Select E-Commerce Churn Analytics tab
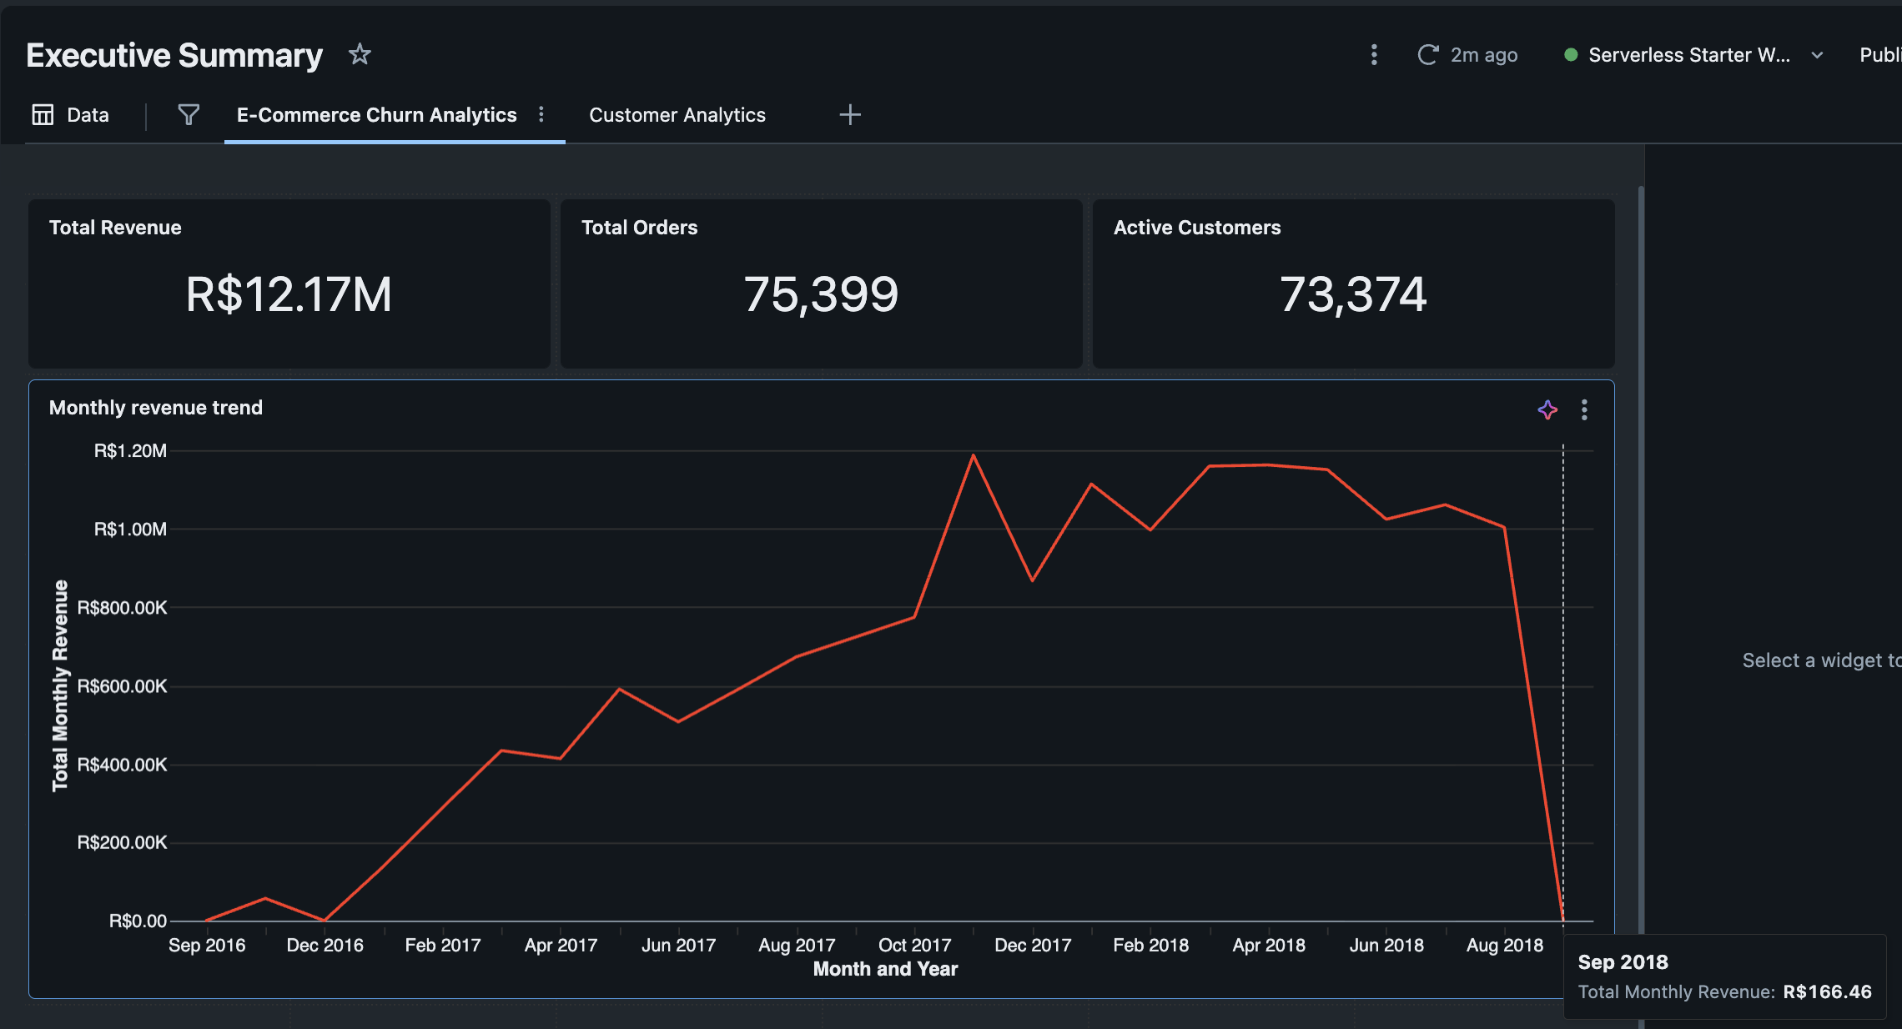Image resolution: width=1902 pixels, height=1029 pixels. coord(376,115)
